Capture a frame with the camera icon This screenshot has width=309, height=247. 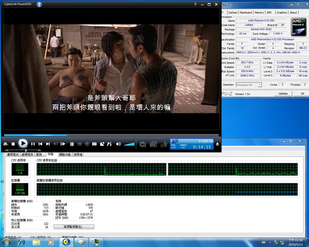94,144
